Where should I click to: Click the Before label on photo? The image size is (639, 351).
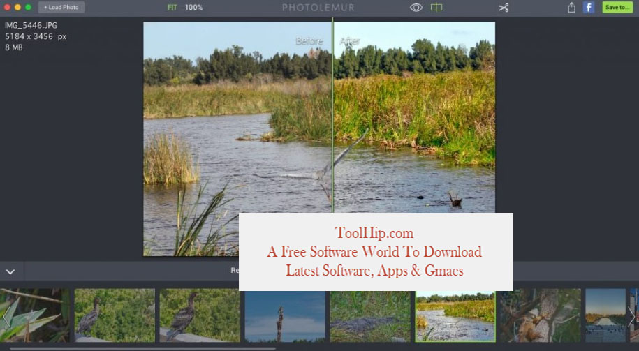point(309,41)
